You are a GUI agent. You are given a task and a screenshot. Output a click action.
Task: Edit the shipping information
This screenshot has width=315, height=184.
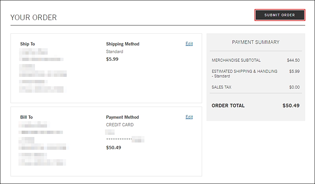189,44
